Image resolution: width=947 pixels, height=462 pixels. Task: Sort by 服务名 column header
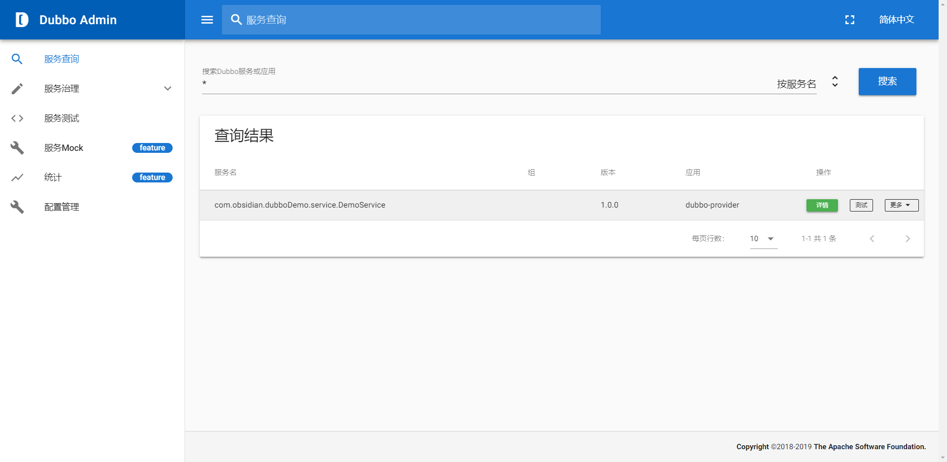[x=225, y=173]
